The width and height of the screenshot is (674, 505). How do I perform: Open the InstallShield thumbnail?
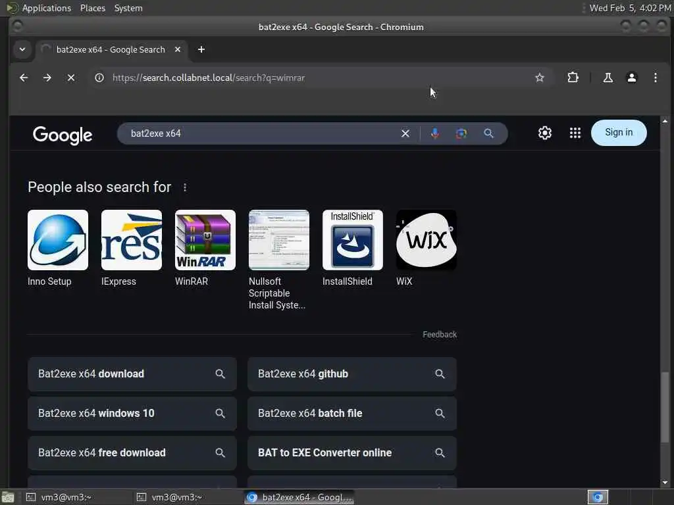click(353, 239)
